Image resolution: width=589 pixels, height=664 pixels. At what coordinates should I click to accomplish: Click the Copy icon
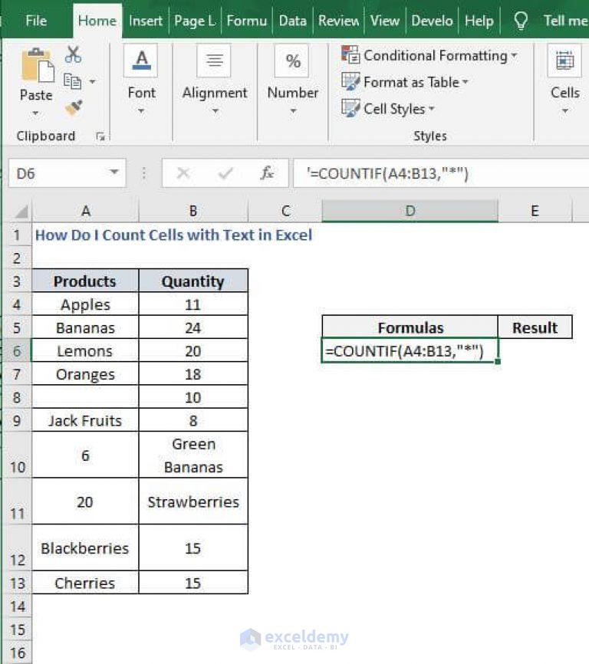click(72, 81)
